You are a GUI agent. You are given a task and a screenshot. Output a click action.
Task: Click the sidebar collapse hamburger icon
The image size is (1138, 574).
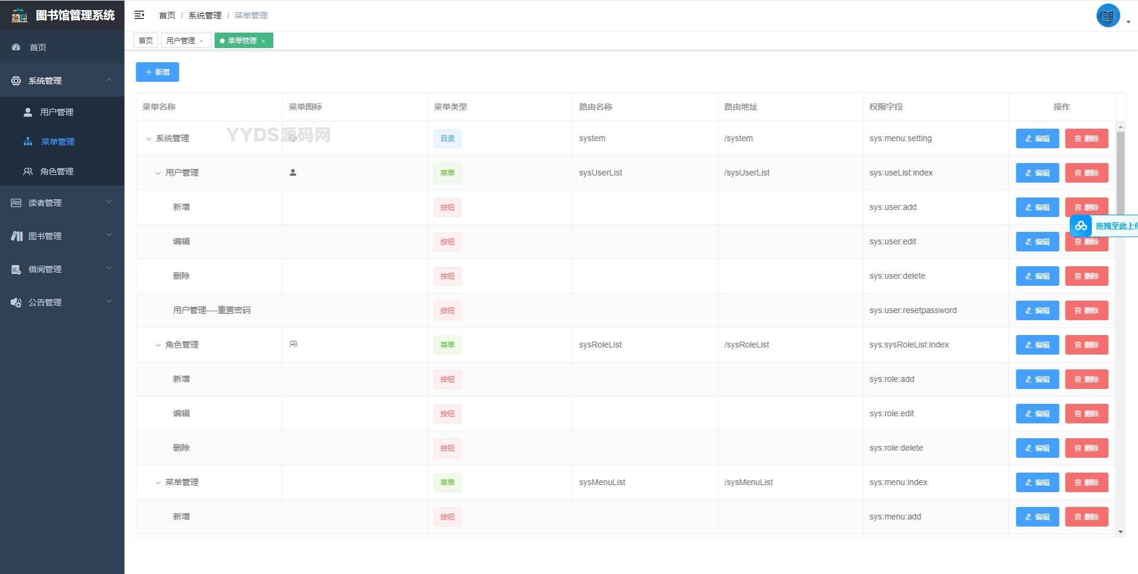[x=139, y=15]
